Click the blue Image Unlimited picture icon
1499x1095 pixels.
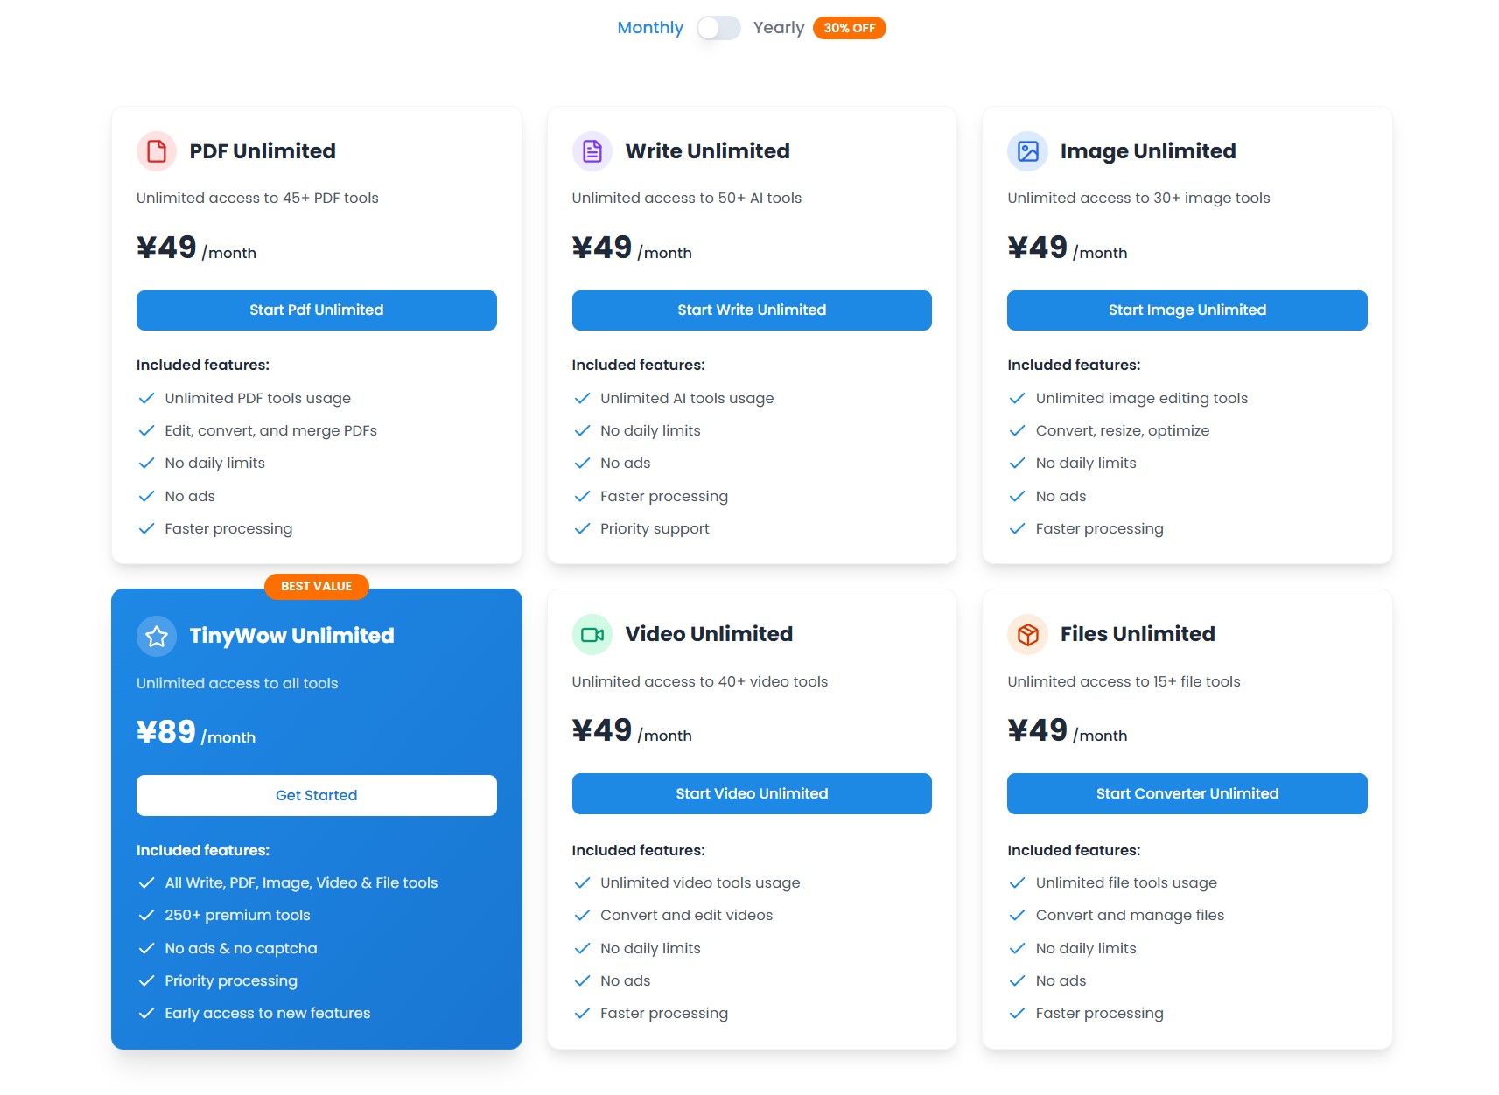pos(1027,151)
